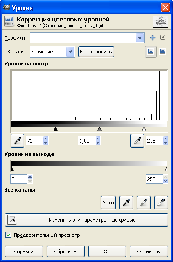Decrease the white input 218 stepper
The image size is (173, 262).
coord(166,143)
